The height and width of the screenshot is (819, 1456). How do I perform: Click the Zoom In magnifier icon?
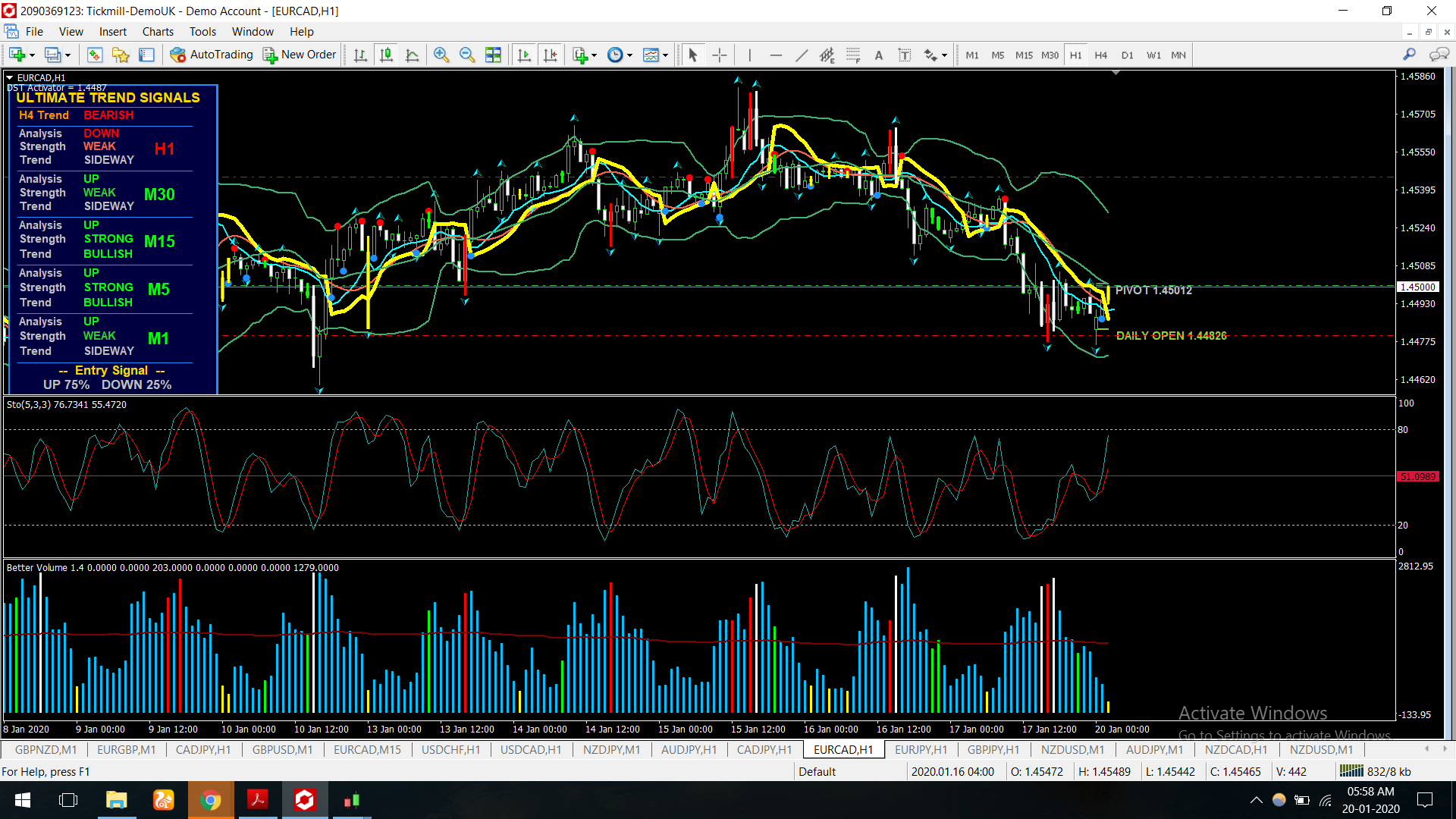(x=441, y=55)
